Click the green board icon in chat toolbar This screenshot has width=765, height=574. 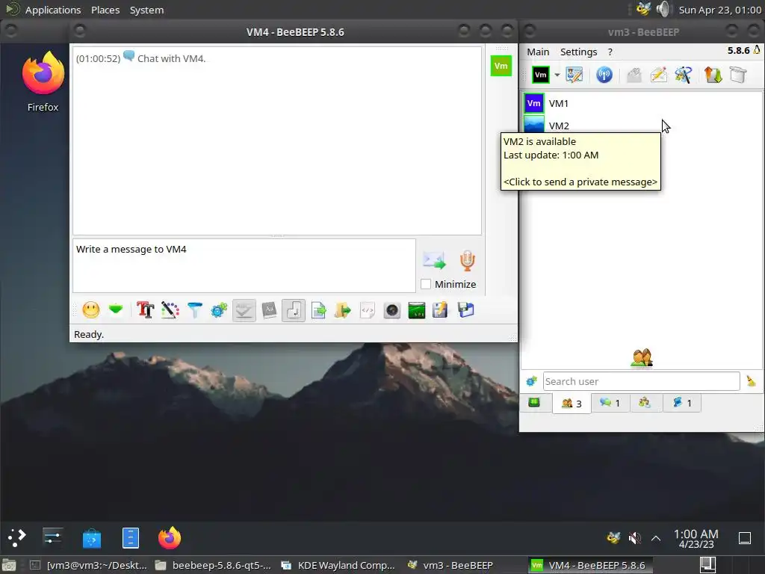417,310
